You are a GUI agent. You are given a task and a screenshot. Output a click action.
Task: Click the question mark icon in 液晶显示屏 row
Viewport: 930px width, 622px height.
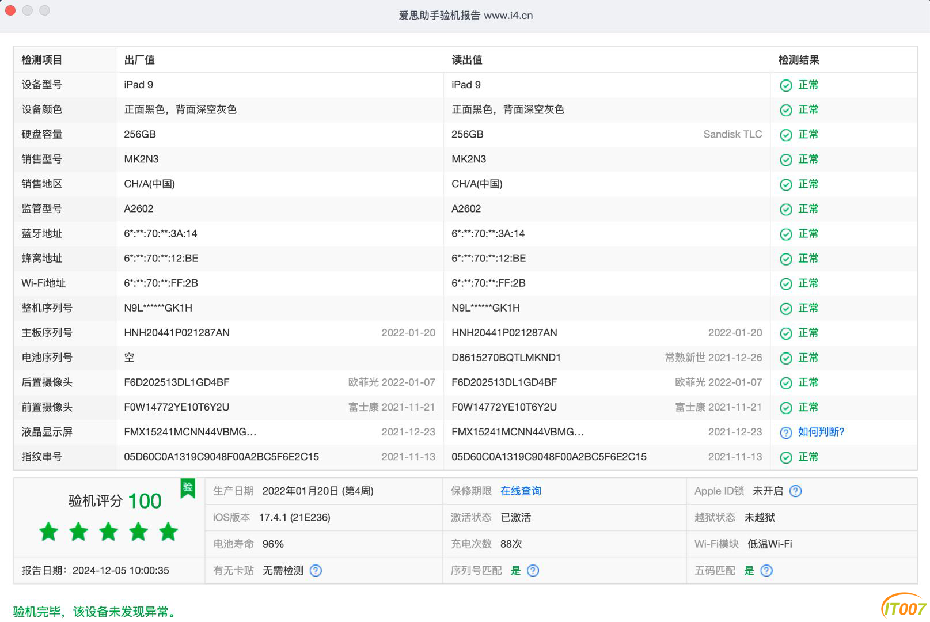tap(785, 433)
